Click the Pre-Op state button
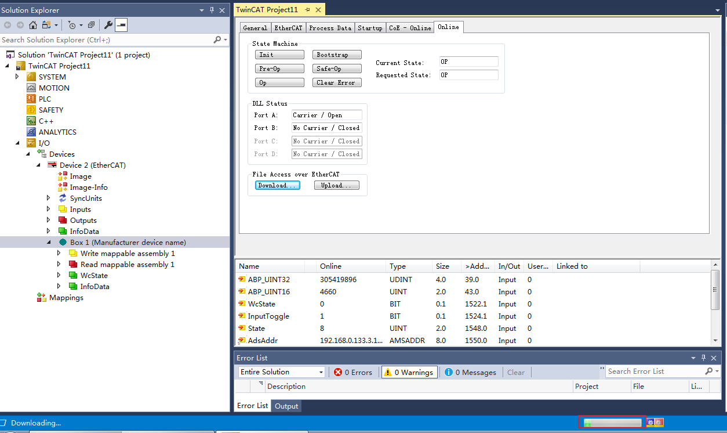The image size is (727, 433). (x=279, y=68)
